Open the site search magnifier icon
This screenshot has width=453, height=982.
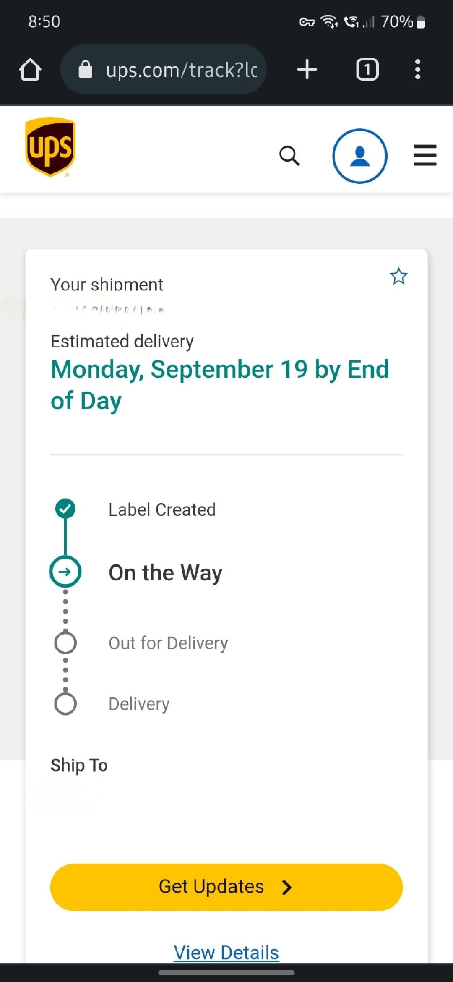tap(289, 156)
